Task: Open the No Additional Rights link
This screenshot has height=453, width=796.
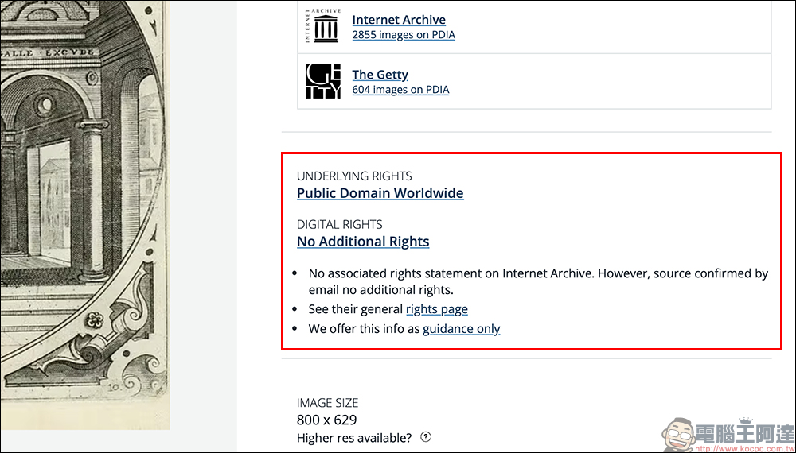Action: click(363, 241)
